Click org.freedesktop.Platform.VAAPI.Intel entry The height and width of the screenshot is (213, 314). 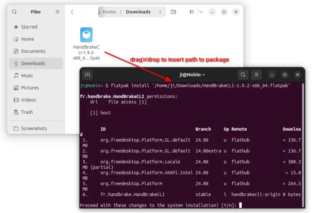tap(146, 173)
